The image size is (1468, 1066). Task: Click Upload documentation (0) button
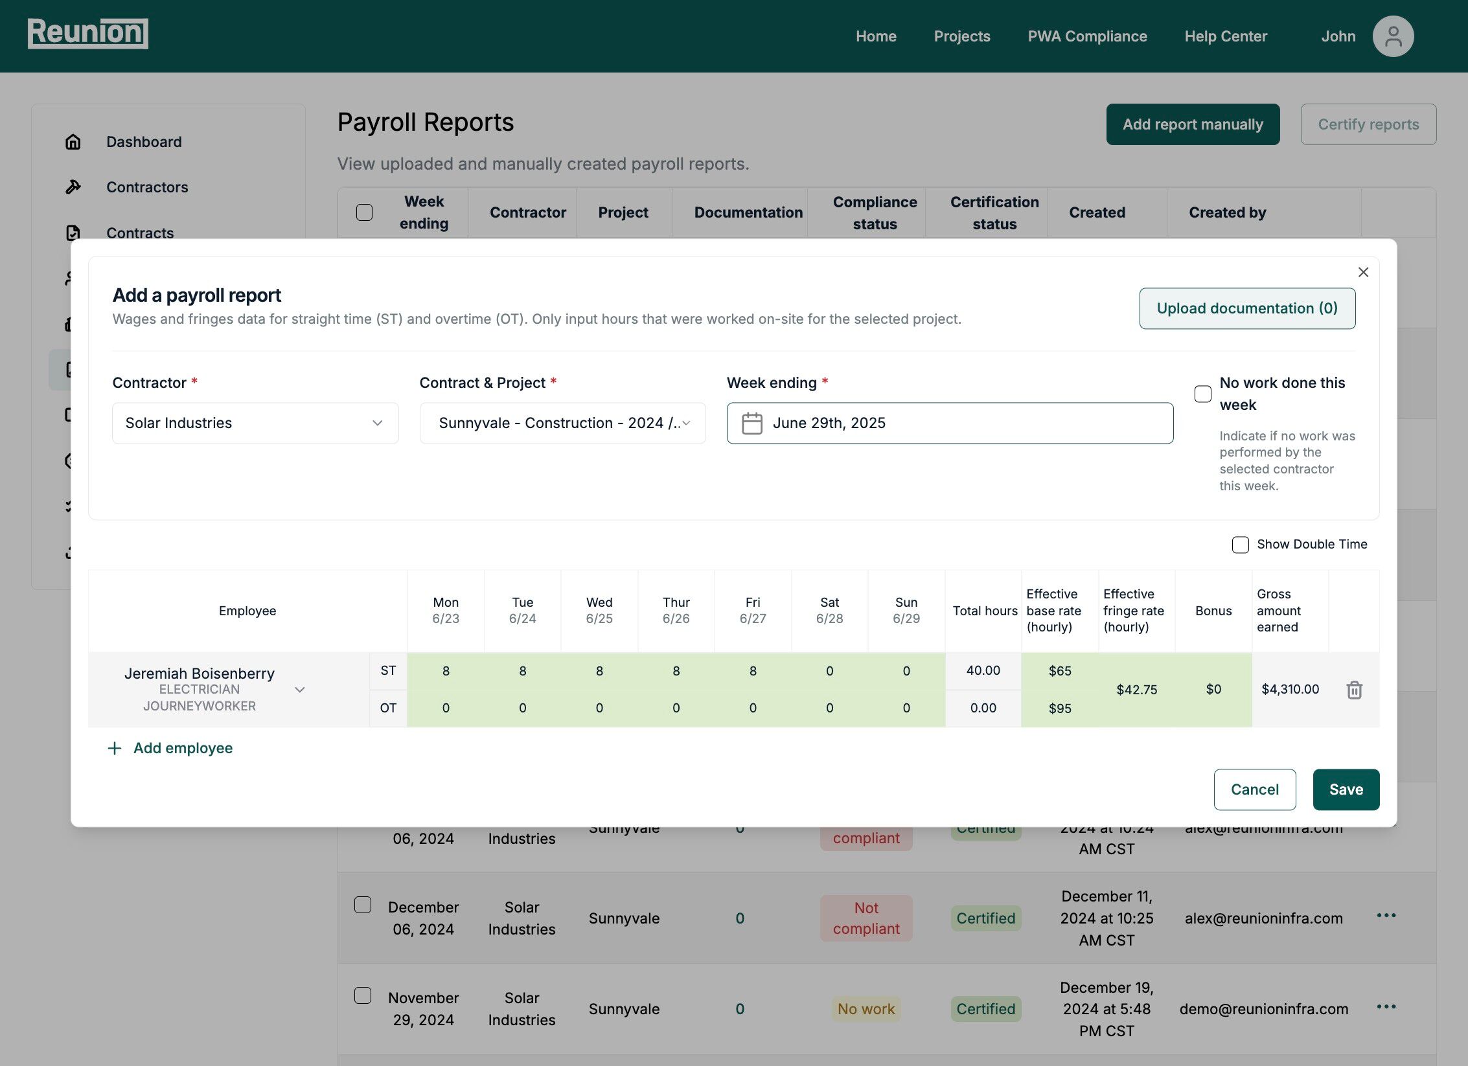point(1246,308)
